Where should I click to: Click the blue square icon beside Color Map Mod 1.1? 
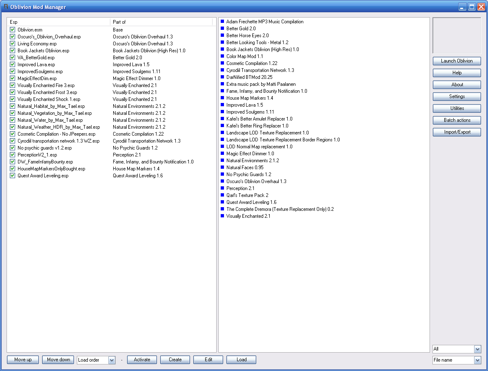222,56
